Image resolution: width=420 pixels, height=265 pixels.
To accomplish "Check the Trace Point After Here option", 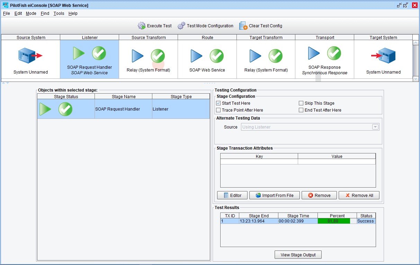I will pos(218,110).
